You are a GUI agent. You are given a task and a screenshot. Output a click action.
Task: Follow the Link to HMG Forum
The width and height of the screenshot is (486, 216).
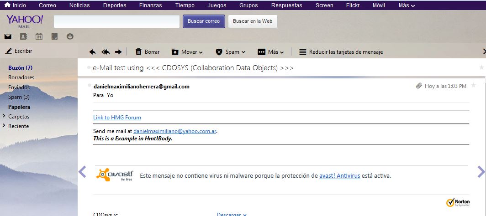[x=117, y=118]
